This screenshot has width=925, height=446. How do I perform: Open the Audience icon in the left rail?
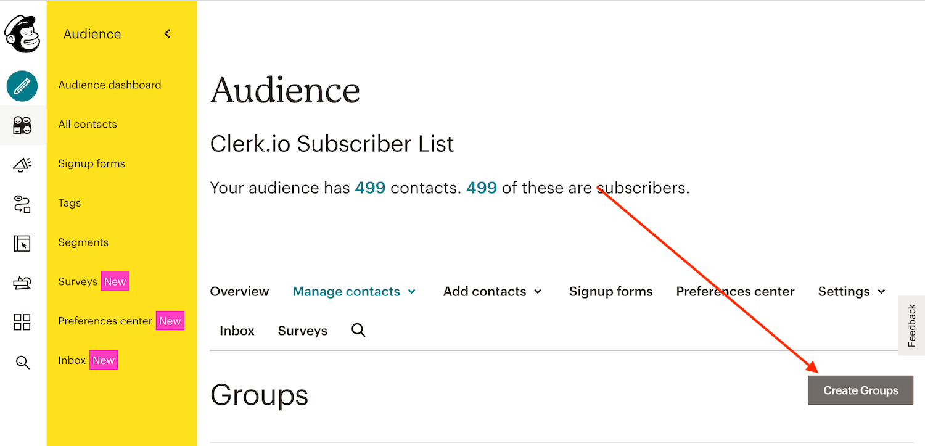pos(22,125)
